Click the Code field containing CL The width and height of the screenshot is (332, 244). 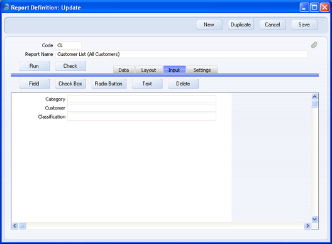coord(69,45)
